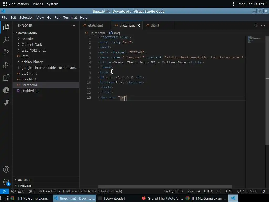Open the Manage gear settings icon

click(6, 182)
